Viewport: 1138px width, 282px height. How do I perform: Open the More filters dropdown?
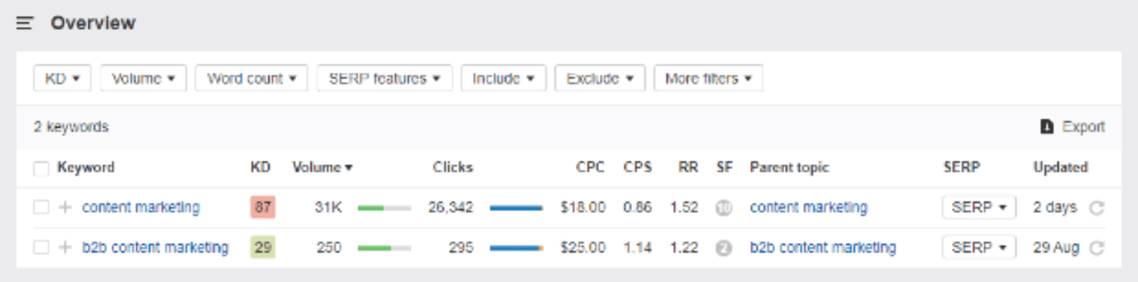point(708,78)
